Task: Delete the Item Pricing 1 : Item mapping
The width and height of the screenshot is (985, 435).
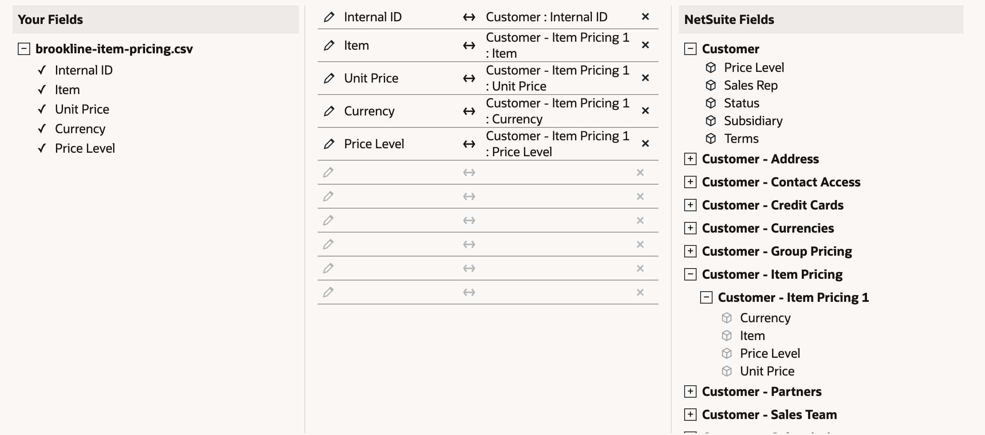Action: click(x=646, y=45)
